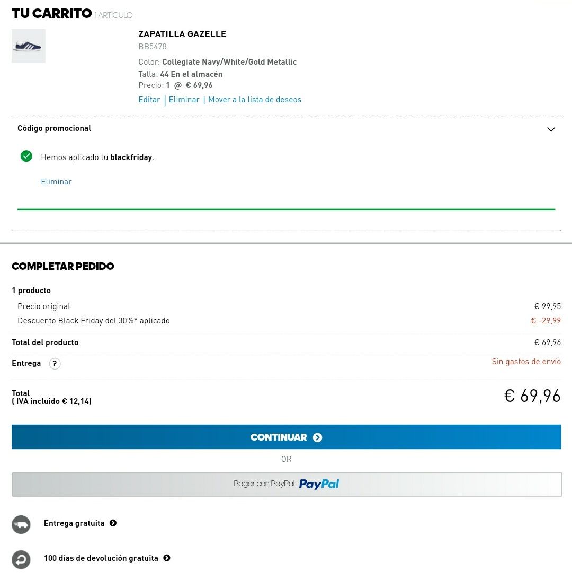The image size is (572, 580).
Task: Click the green promo applied checkmark icon
Action: click(26, 156)
